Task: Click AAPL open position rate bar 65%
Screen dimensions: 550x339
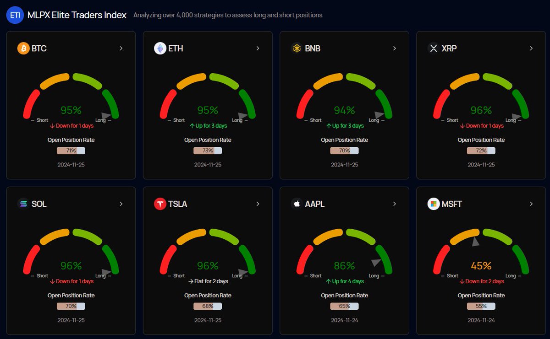Action: [x=344, y=306]
